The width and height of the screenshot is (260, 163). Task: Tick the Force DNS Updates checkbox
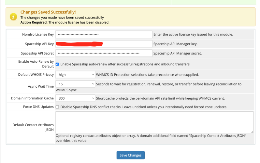click(57, 107)
